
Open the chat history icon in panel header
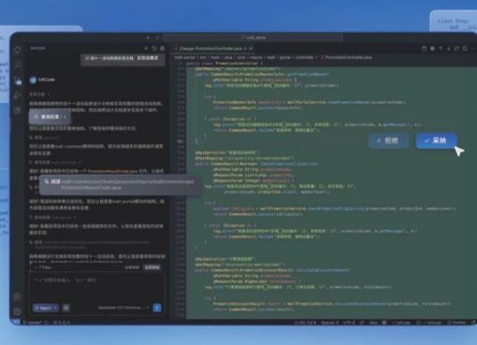click(x=154, y=49)
